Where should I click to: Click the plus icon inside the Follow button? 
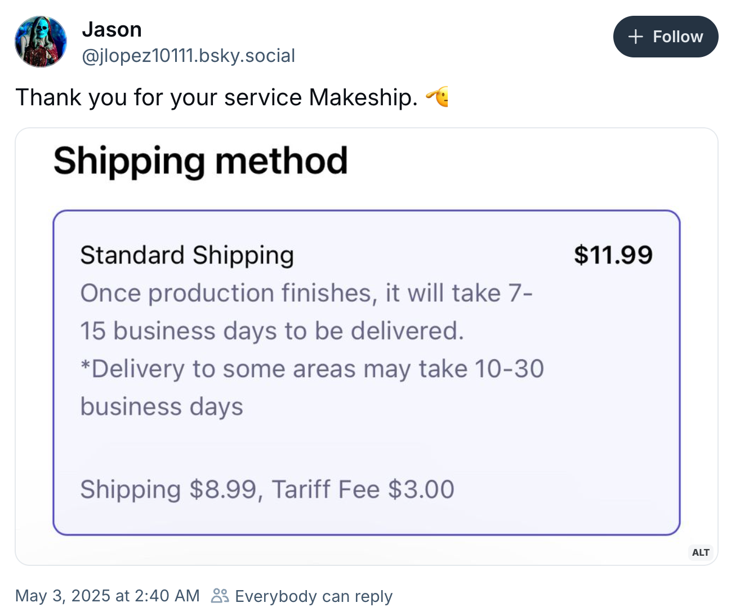point(635,37)
